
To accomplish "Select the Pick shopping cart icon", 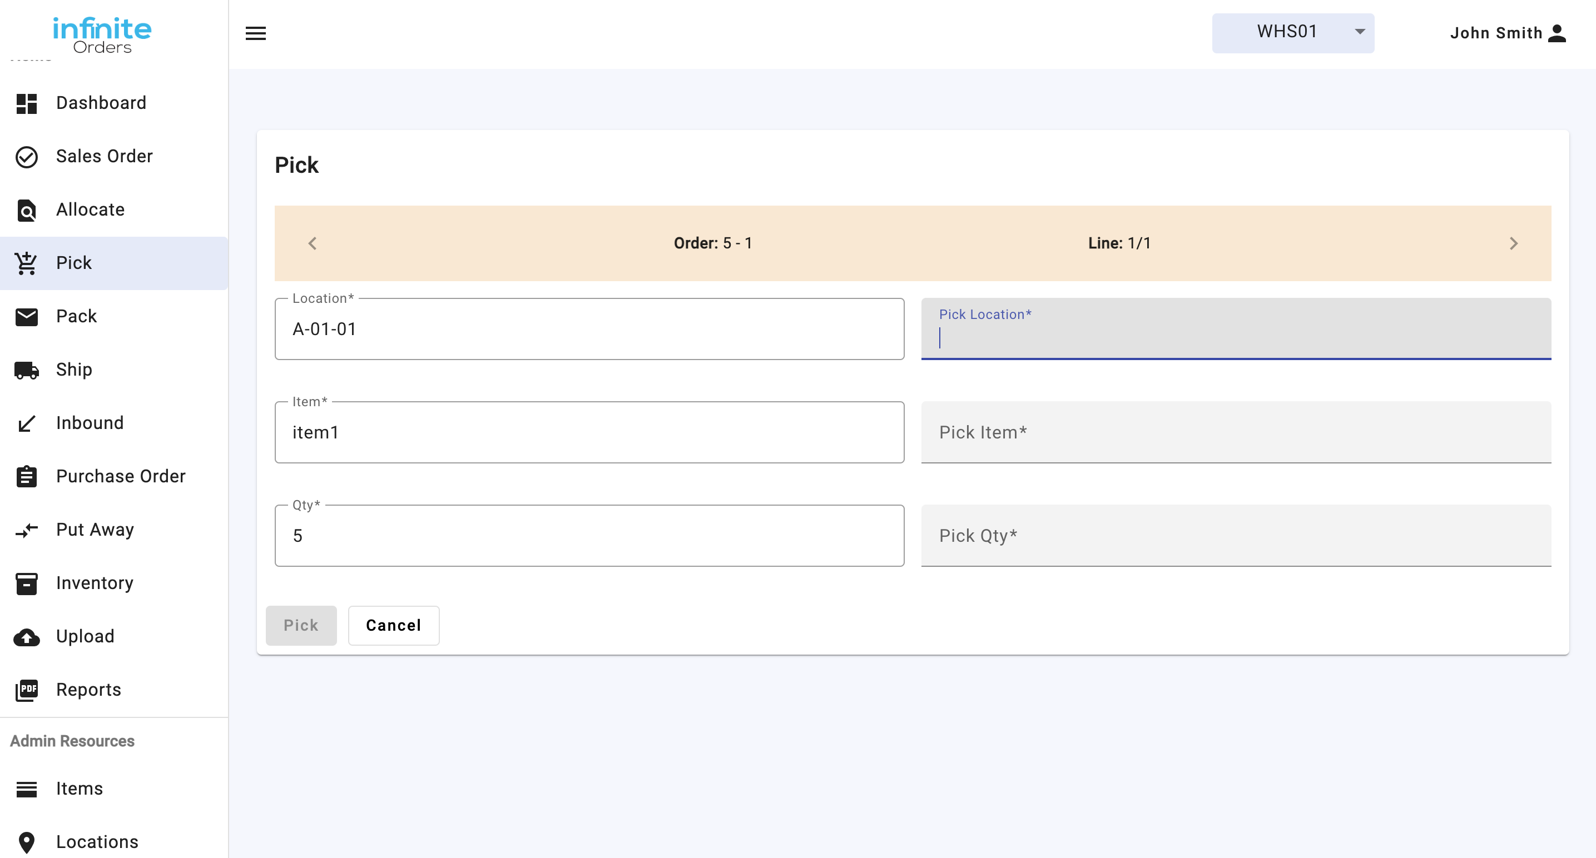I will coord(26,262).
